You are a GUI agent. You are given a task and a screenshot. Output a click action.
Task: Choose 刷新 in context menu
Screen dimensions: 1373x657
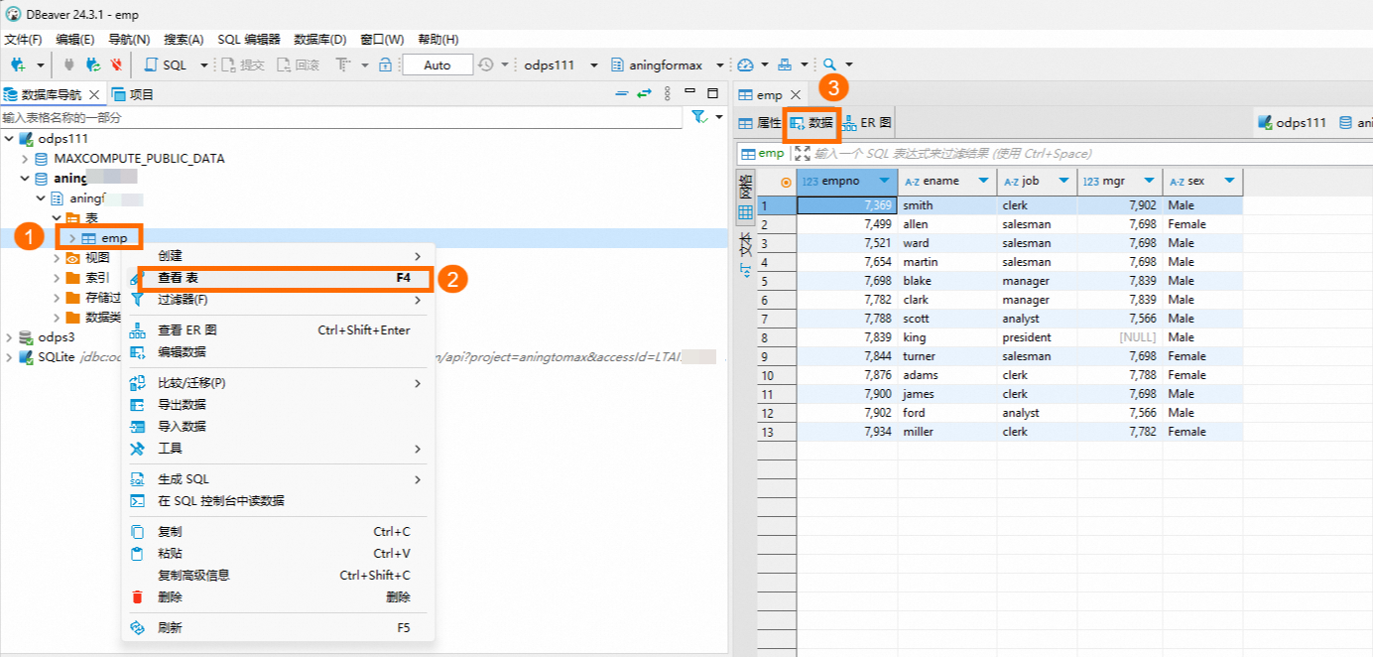[280, 628]
